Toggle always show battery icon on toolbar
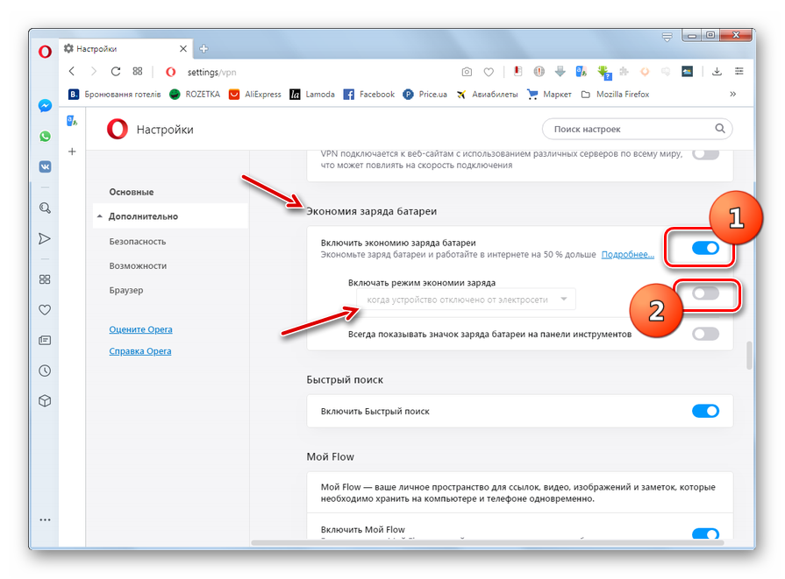Screen dimensions: 785x579 tap(704, 334)
